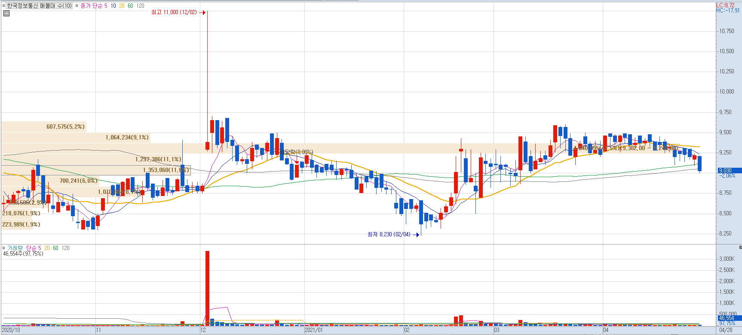Image resolution: width=742 pixels, height=335 pixels.
Task: Click the 2020/10 date axis label
Action: click(11, 330)
